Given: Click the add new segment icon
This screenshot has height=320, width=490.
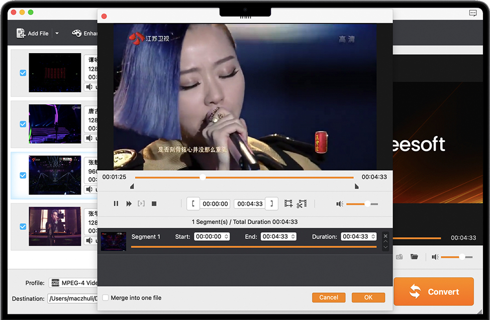Looking at the screenshot, I should pos(288,204).
